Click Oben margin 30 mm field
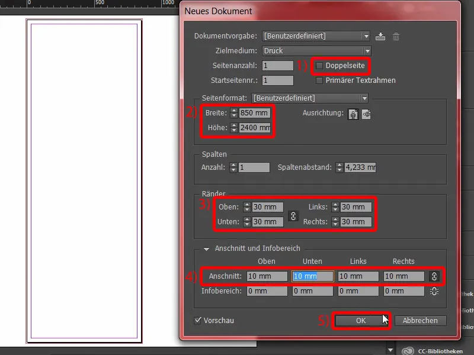 click(268, 206)
